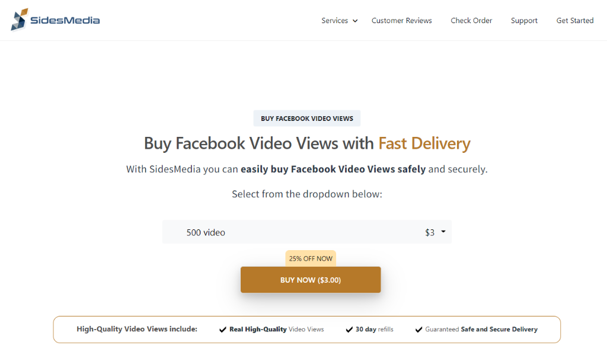Open the Check Order page
This screenshot has height=355, width=607.
[x=471, y=21]
